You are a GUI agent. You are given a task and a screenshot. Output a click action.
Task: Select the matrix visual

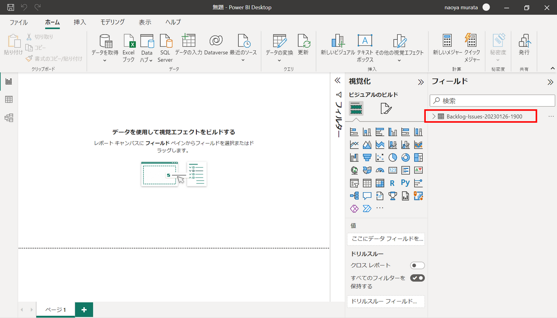(380, 183)
